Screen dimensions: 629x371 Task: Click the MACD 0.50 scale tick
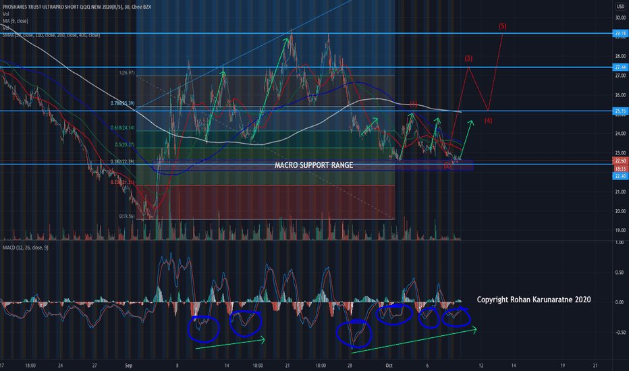pos(620,273)
